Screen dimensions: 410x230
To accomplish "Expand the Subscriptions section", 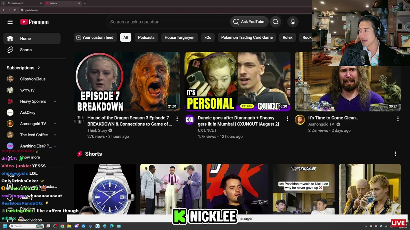I will tap(23, 68).
